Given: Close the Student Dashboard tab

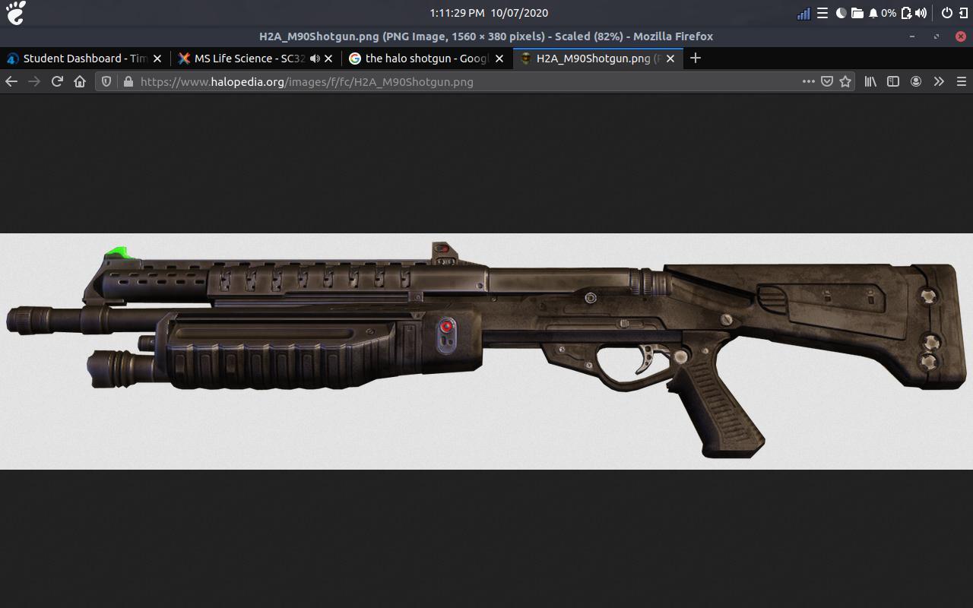Looking at the screenshot, I should click(157, 59).
